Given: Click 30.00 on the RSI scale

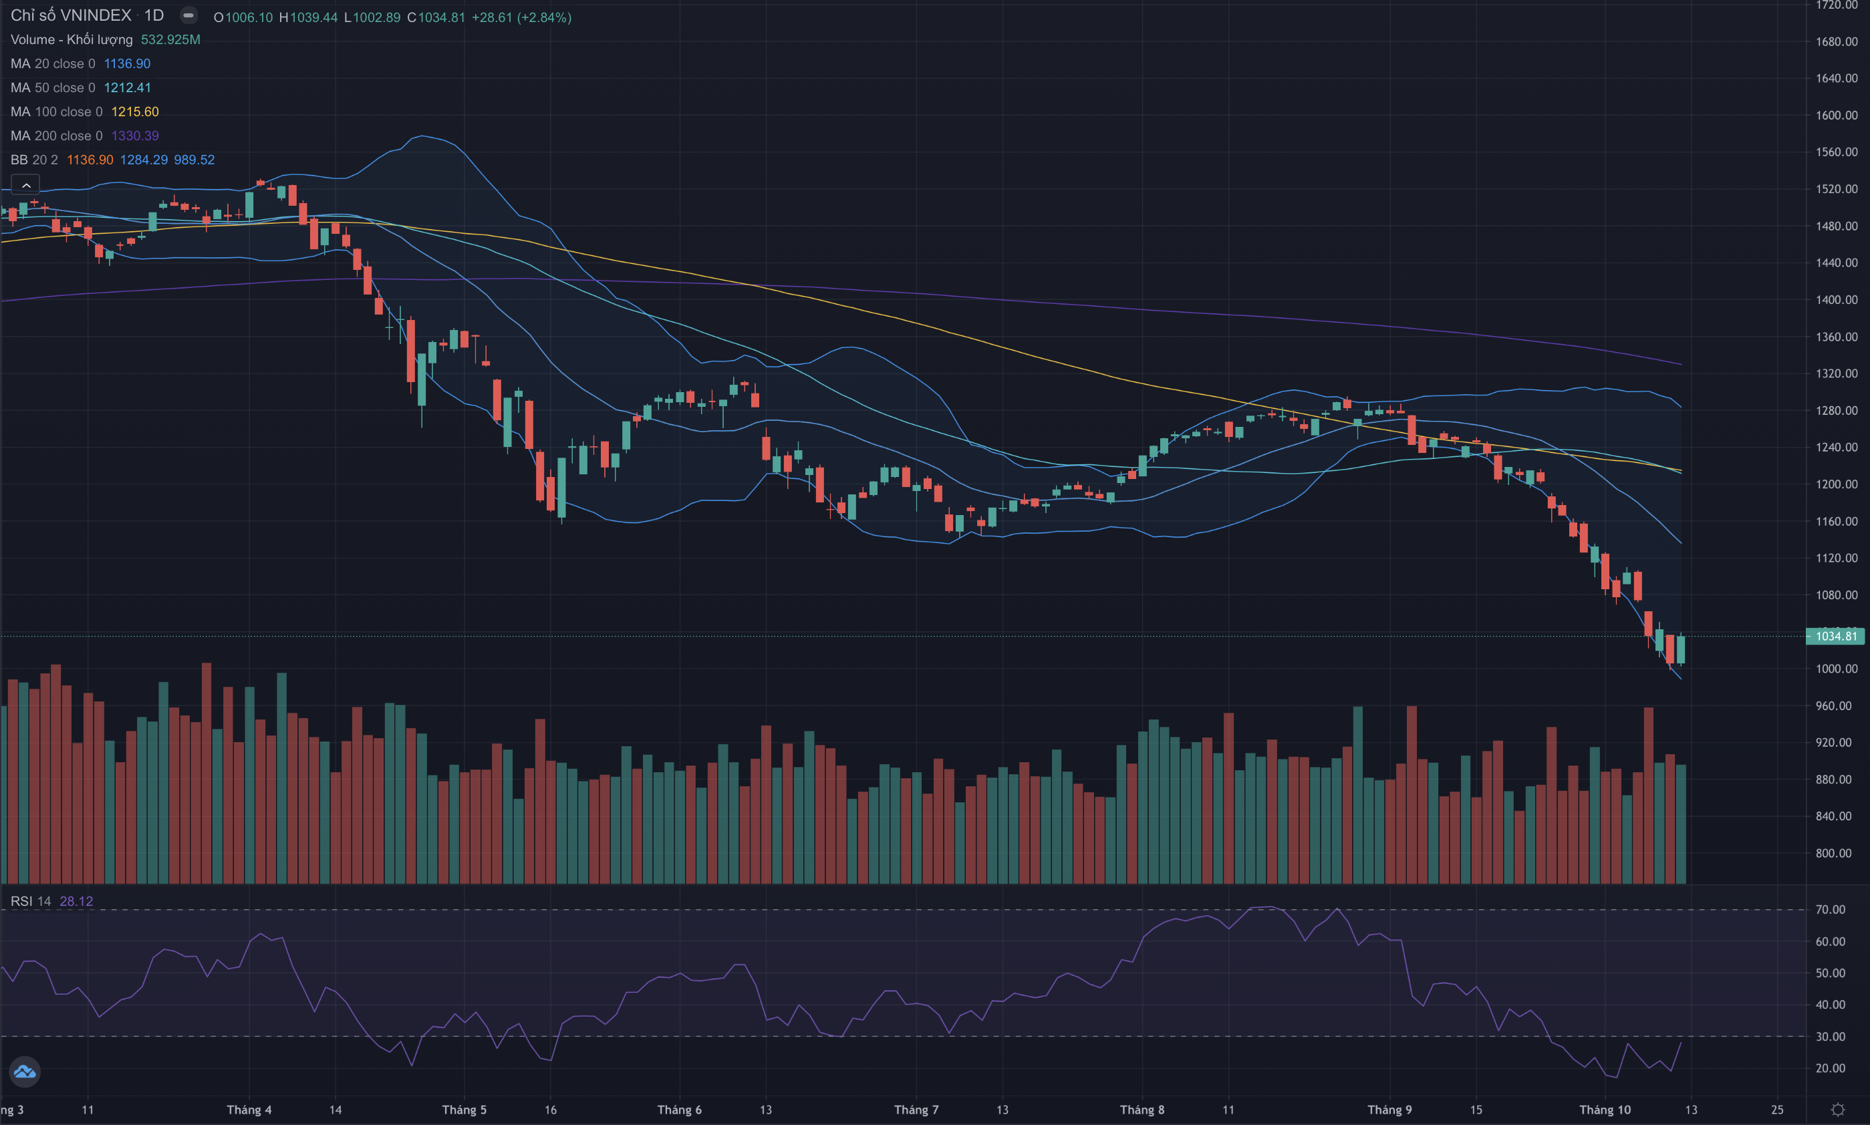Looking at the screenshot, I should click(1830, 1036).
